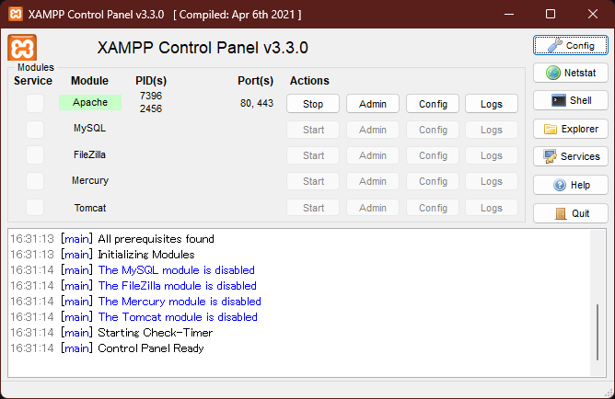Click the log panel scrollbar thumb
The image size is (615, 399).
[598, 332]
